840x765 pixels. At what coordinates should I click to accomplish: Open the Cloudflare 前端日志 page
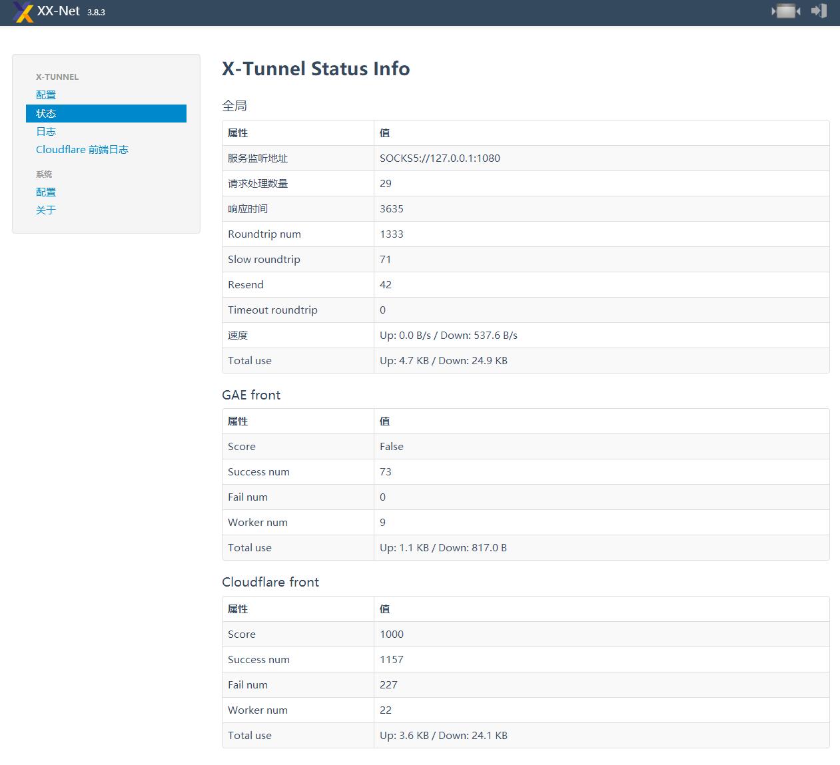82,149
